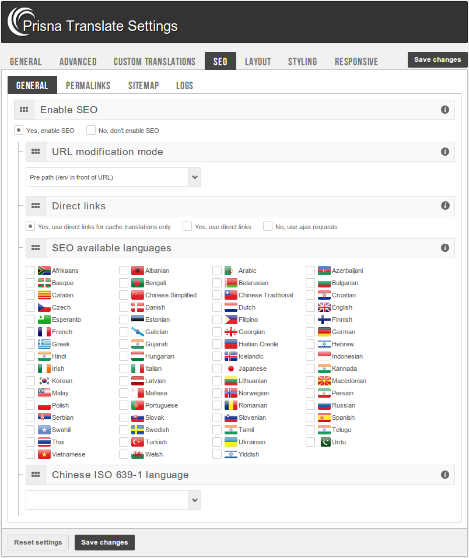Screen dimensions: 469x558
Task: Check the Yiddish language checkbox
Action: (x=216, y=454)
